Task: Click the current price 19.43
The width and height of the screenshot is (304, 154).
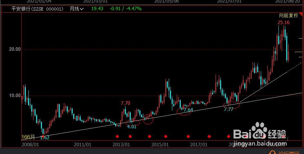Action: (x=97, y=9)
